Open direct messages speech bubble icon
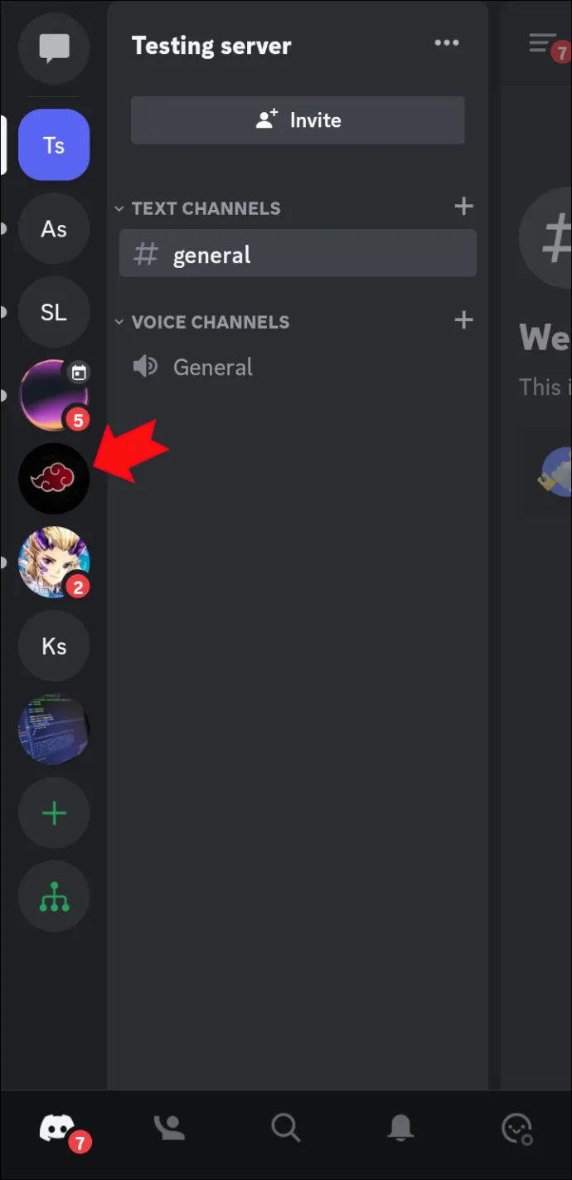Viewport: 572px width, 1180px height. click(54, 49)
